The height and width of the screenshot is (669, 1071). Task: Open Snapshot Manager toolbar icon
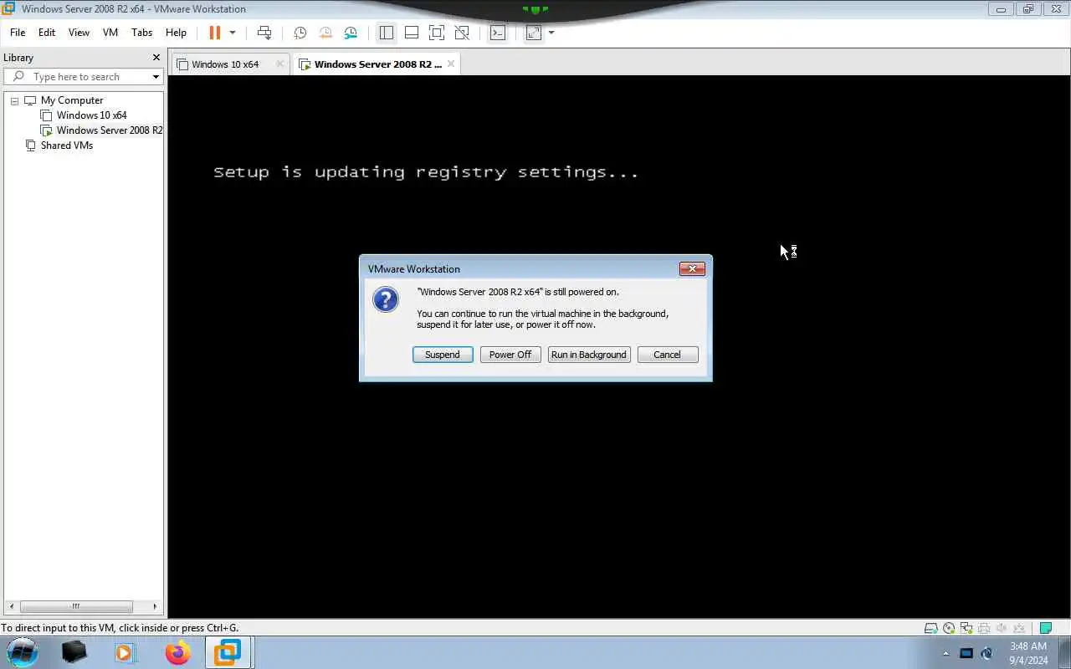click(x=351, y=33)
